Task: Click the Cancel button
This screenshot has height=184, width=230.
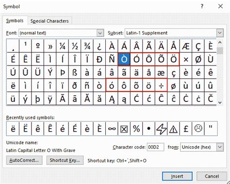Action: [212, 176]
